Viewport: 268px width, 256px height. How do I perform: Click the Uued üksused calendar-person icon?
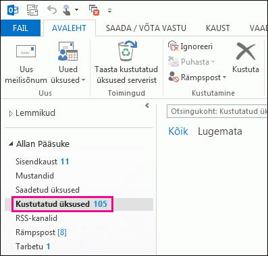[68, 52]
